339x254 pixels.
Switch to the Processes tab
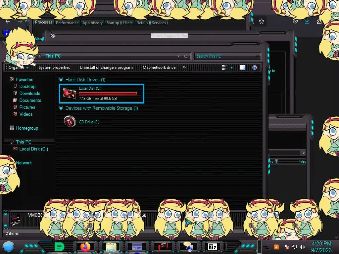(43, 22)
